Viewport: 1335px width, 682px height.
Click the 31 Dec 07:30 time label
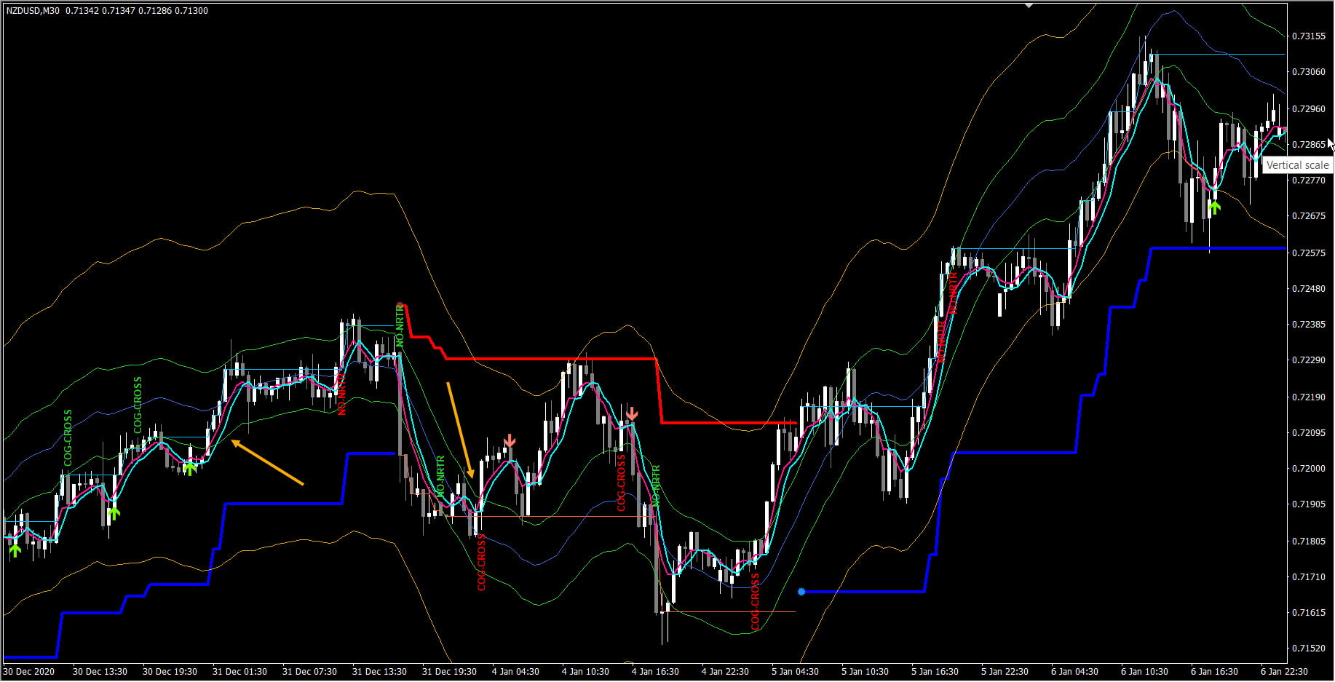tap(309, 672)
